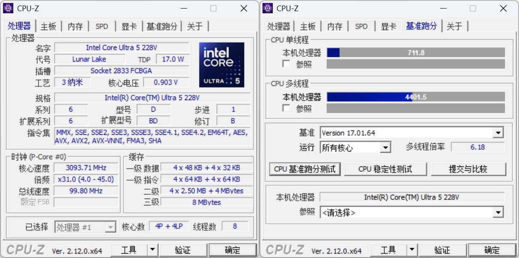The height and width of the screenshot is (258, 519).
Task: Click the 代号 value Lunar Lake
Action: 89,59
